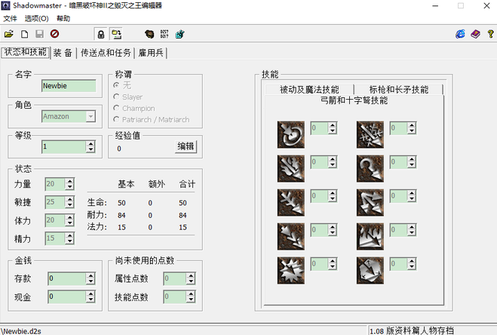
Task: Switch to the 雇用兵 tab
Action: pyautogui.click(x=151, y=53)
